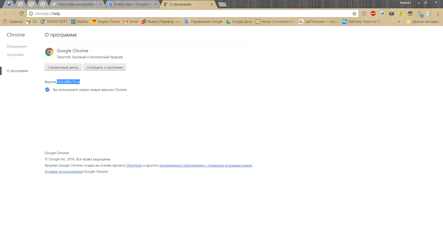Open the colorful screen-capture extension icon
The width and height of the screenshot is (443, 237).
pos(392,14)
